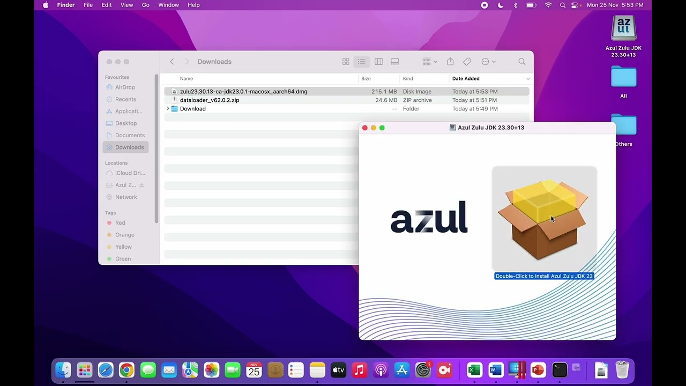Open AirDrop in Finder sidebar

click(x=125, y=87)
